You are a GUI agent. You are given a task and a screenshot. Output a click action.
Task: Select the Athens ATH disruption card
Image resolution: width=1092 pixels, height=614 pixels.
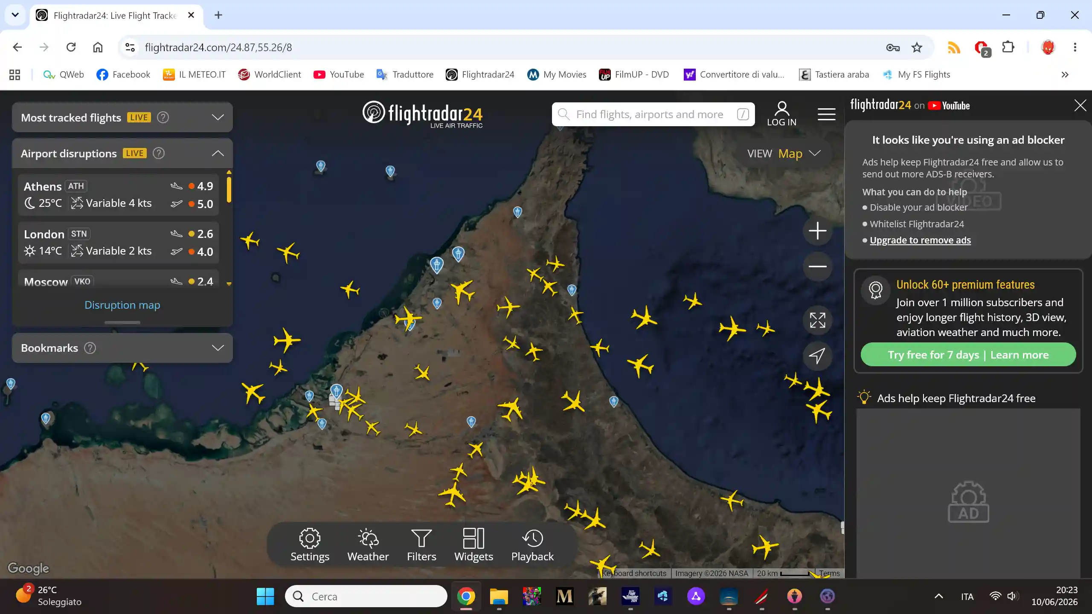click(119, 194)
